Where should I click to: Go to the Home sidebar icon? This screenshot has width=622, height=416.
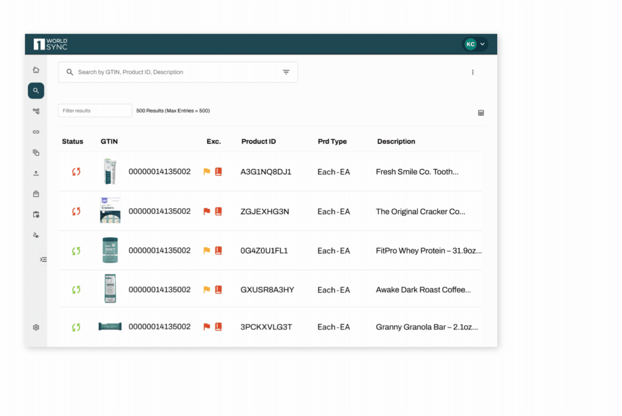(36, 70)
